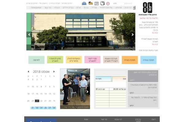Click the רישום footer link
Image resolution: width=184 pixels, height=122 pixels.
(x=154, y=120)
